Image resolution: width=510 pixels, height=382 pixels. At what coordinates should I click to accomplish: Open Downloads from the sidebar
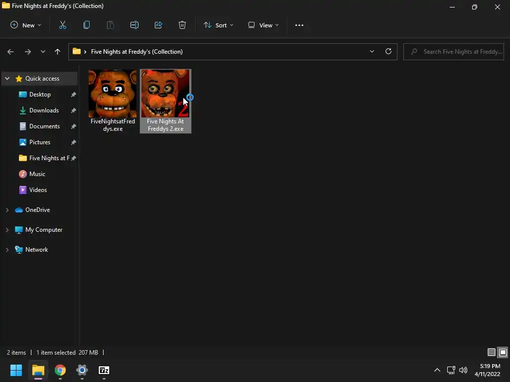[x=44, y=110]
